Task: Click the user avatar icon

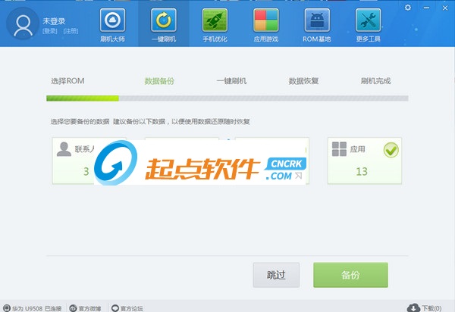Action: pyautogui.click(x=23, y=23)
